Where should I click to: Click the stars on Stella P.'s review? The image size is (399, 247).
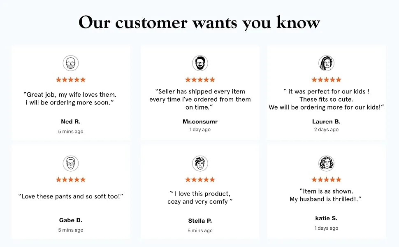pyautogui.click(x=200, y=179)
